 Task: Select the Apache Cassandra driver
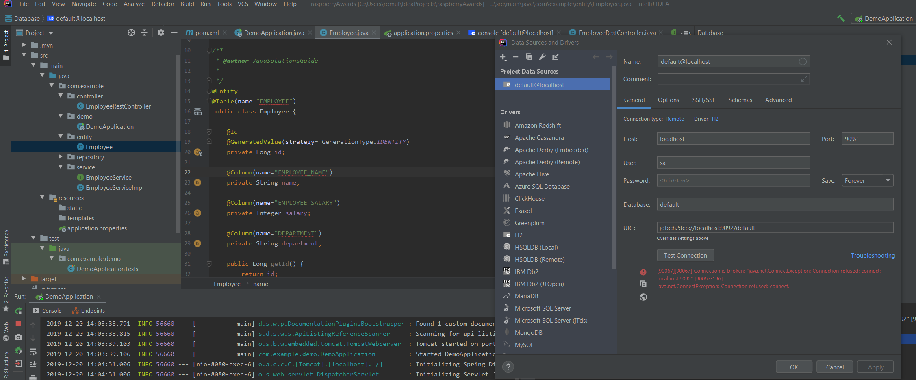539,137
